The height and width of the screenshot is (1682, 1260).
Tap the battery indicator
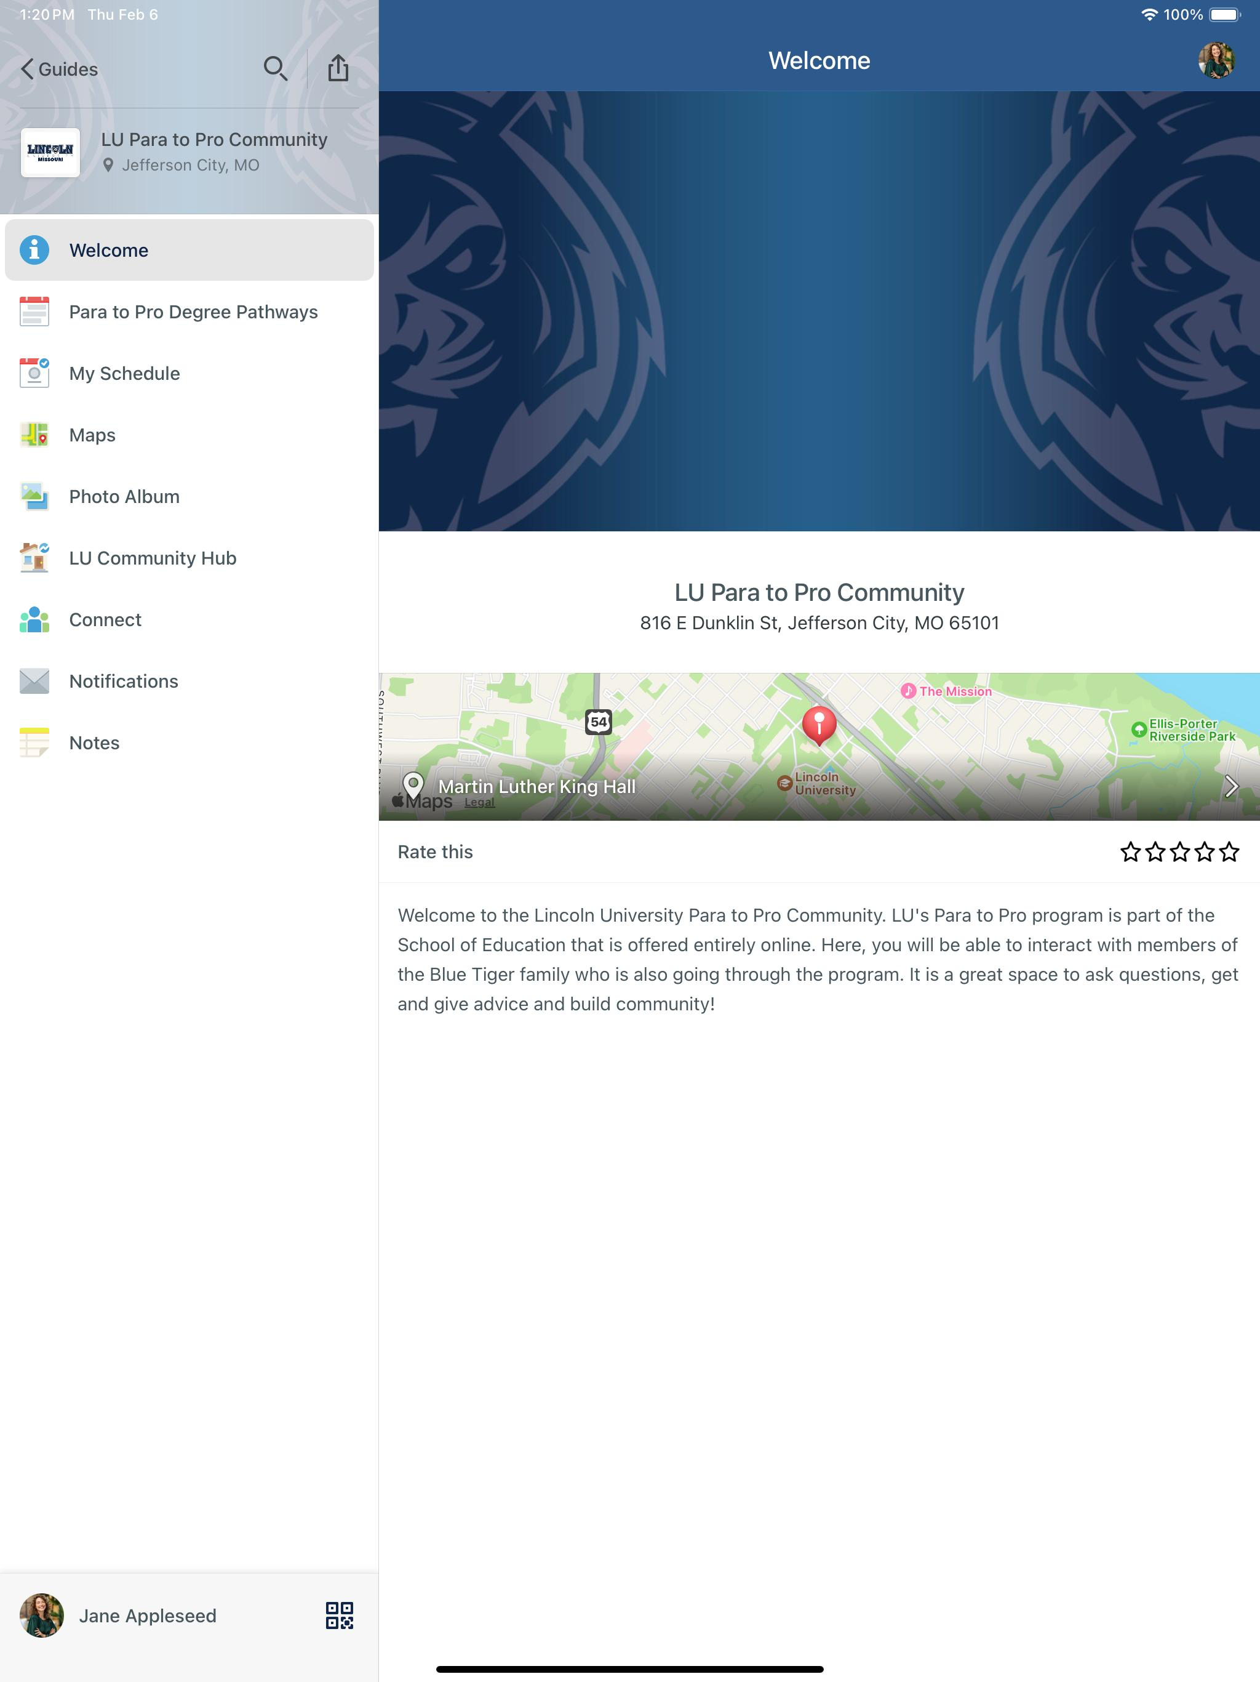coord(1224,14)
